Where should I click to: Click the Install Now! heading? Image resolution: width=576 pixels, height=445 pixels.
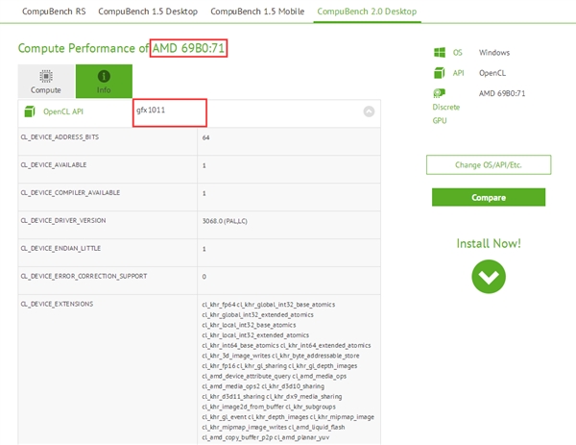pos(488,243)
